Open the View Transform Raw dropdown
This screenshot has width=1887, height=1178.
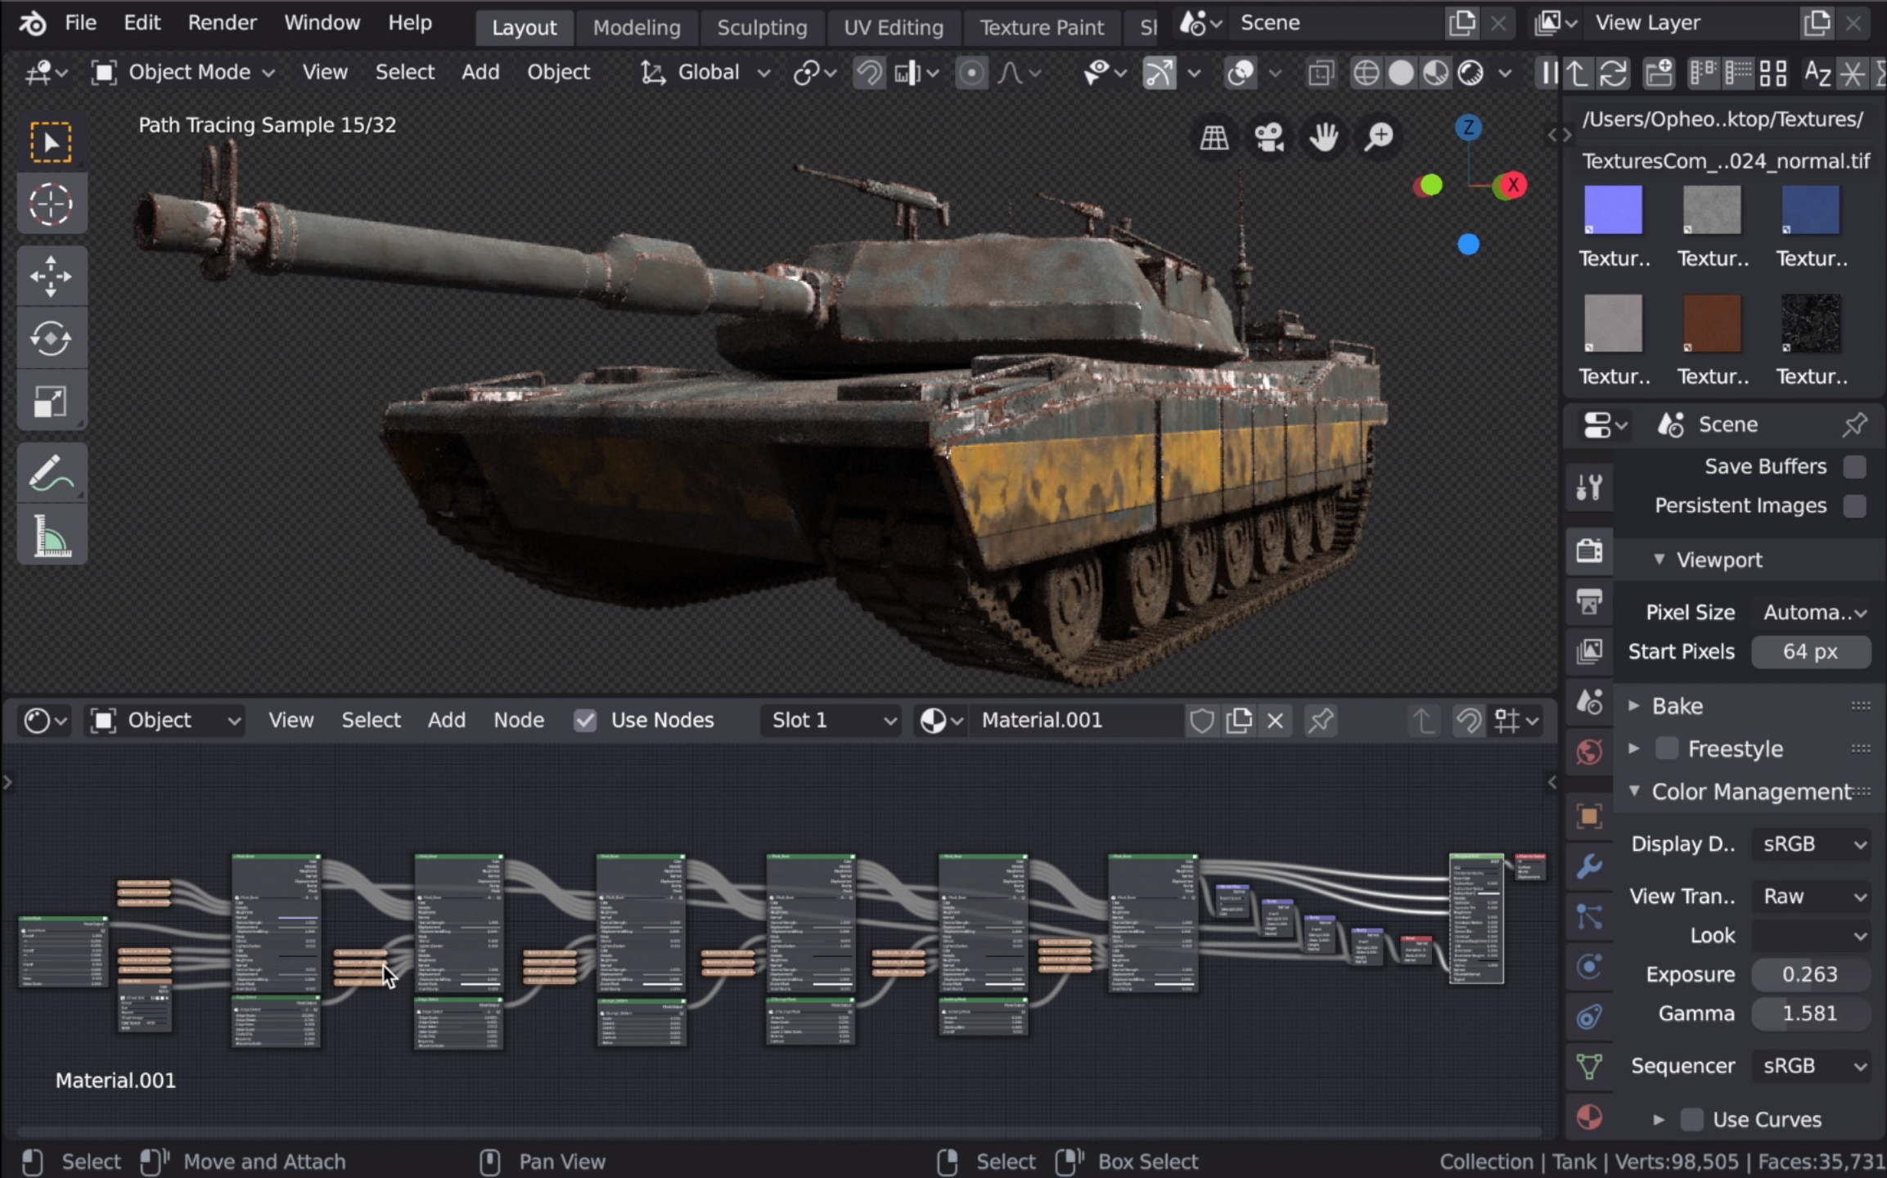click(x=1811, y=897)
